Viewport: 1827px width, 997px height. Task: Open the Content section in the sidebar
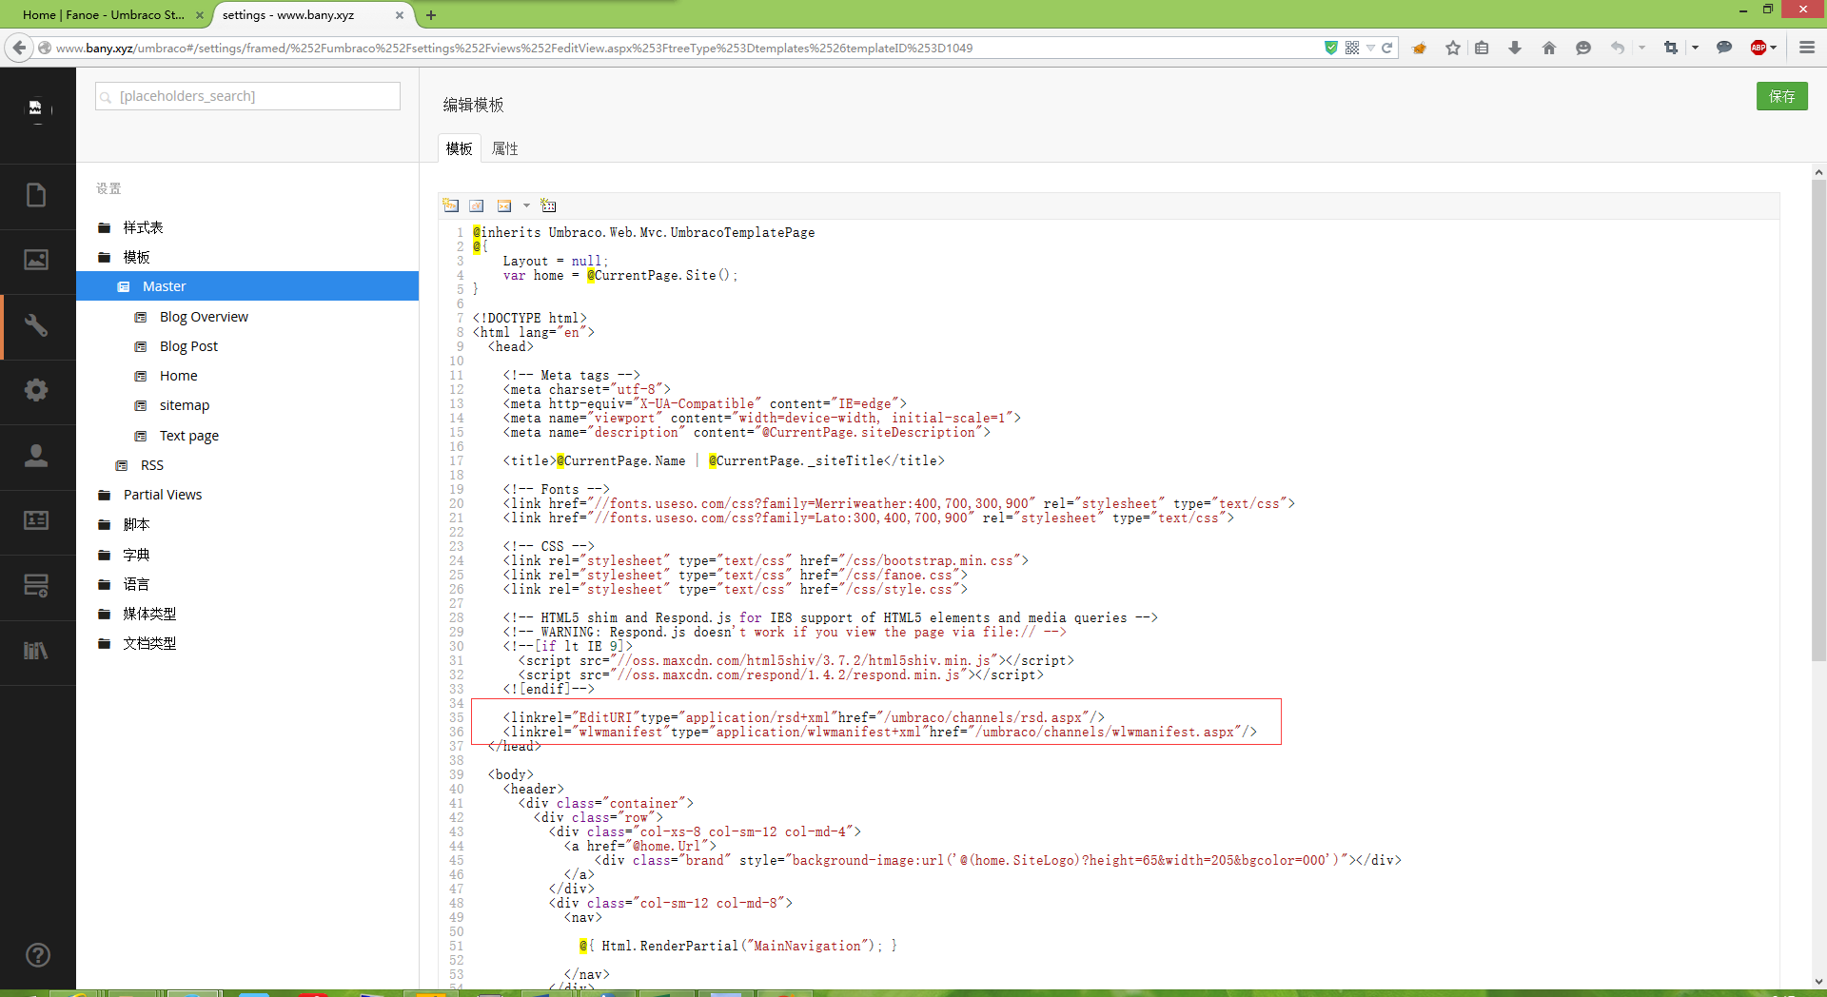pyautogui.click(x=36, y=195)
